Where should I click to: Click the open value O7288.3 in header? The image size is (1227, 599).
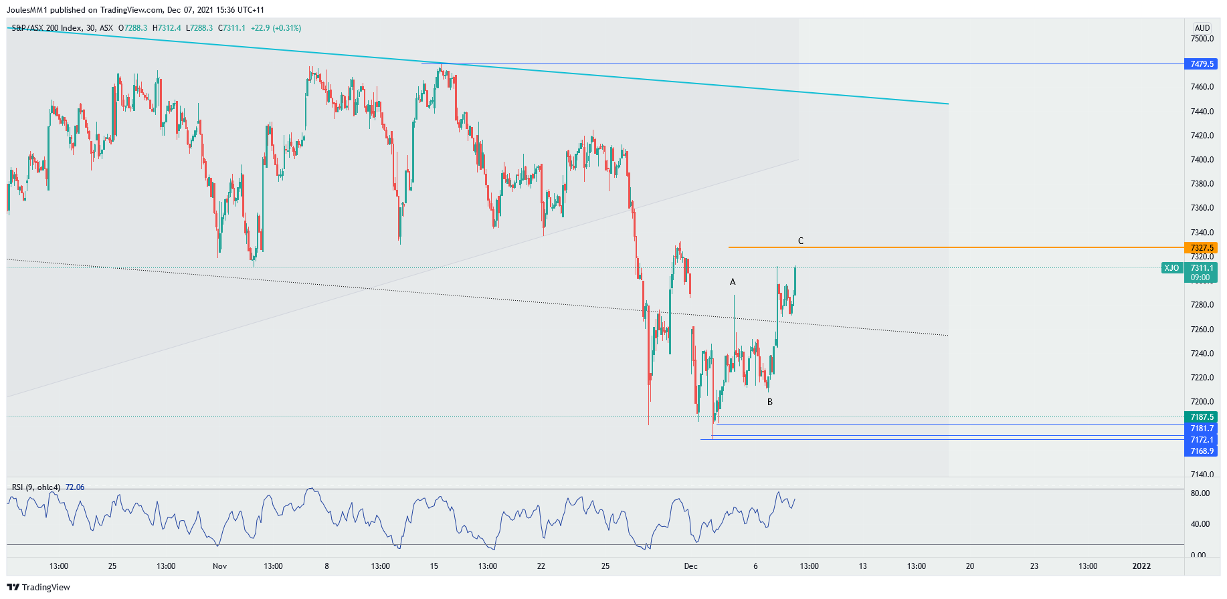132,28
